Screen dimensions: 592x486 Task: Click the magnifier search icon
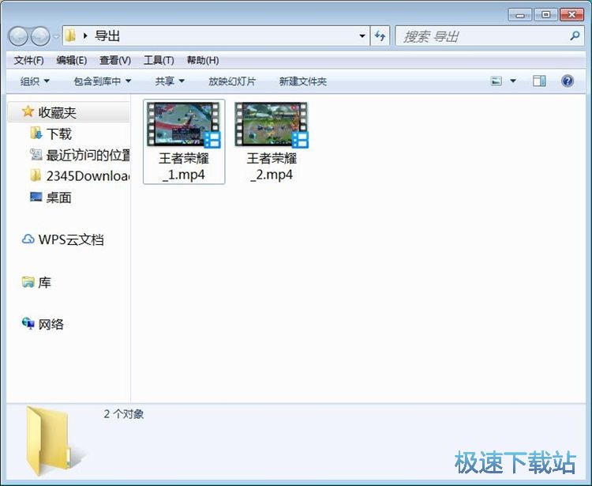575,36
